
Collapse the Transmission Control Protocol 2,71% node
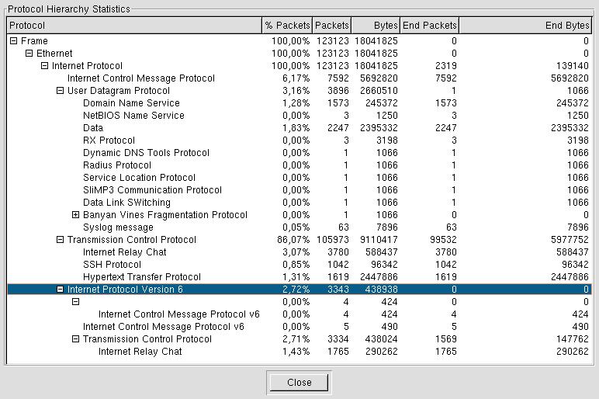point(75,339)
